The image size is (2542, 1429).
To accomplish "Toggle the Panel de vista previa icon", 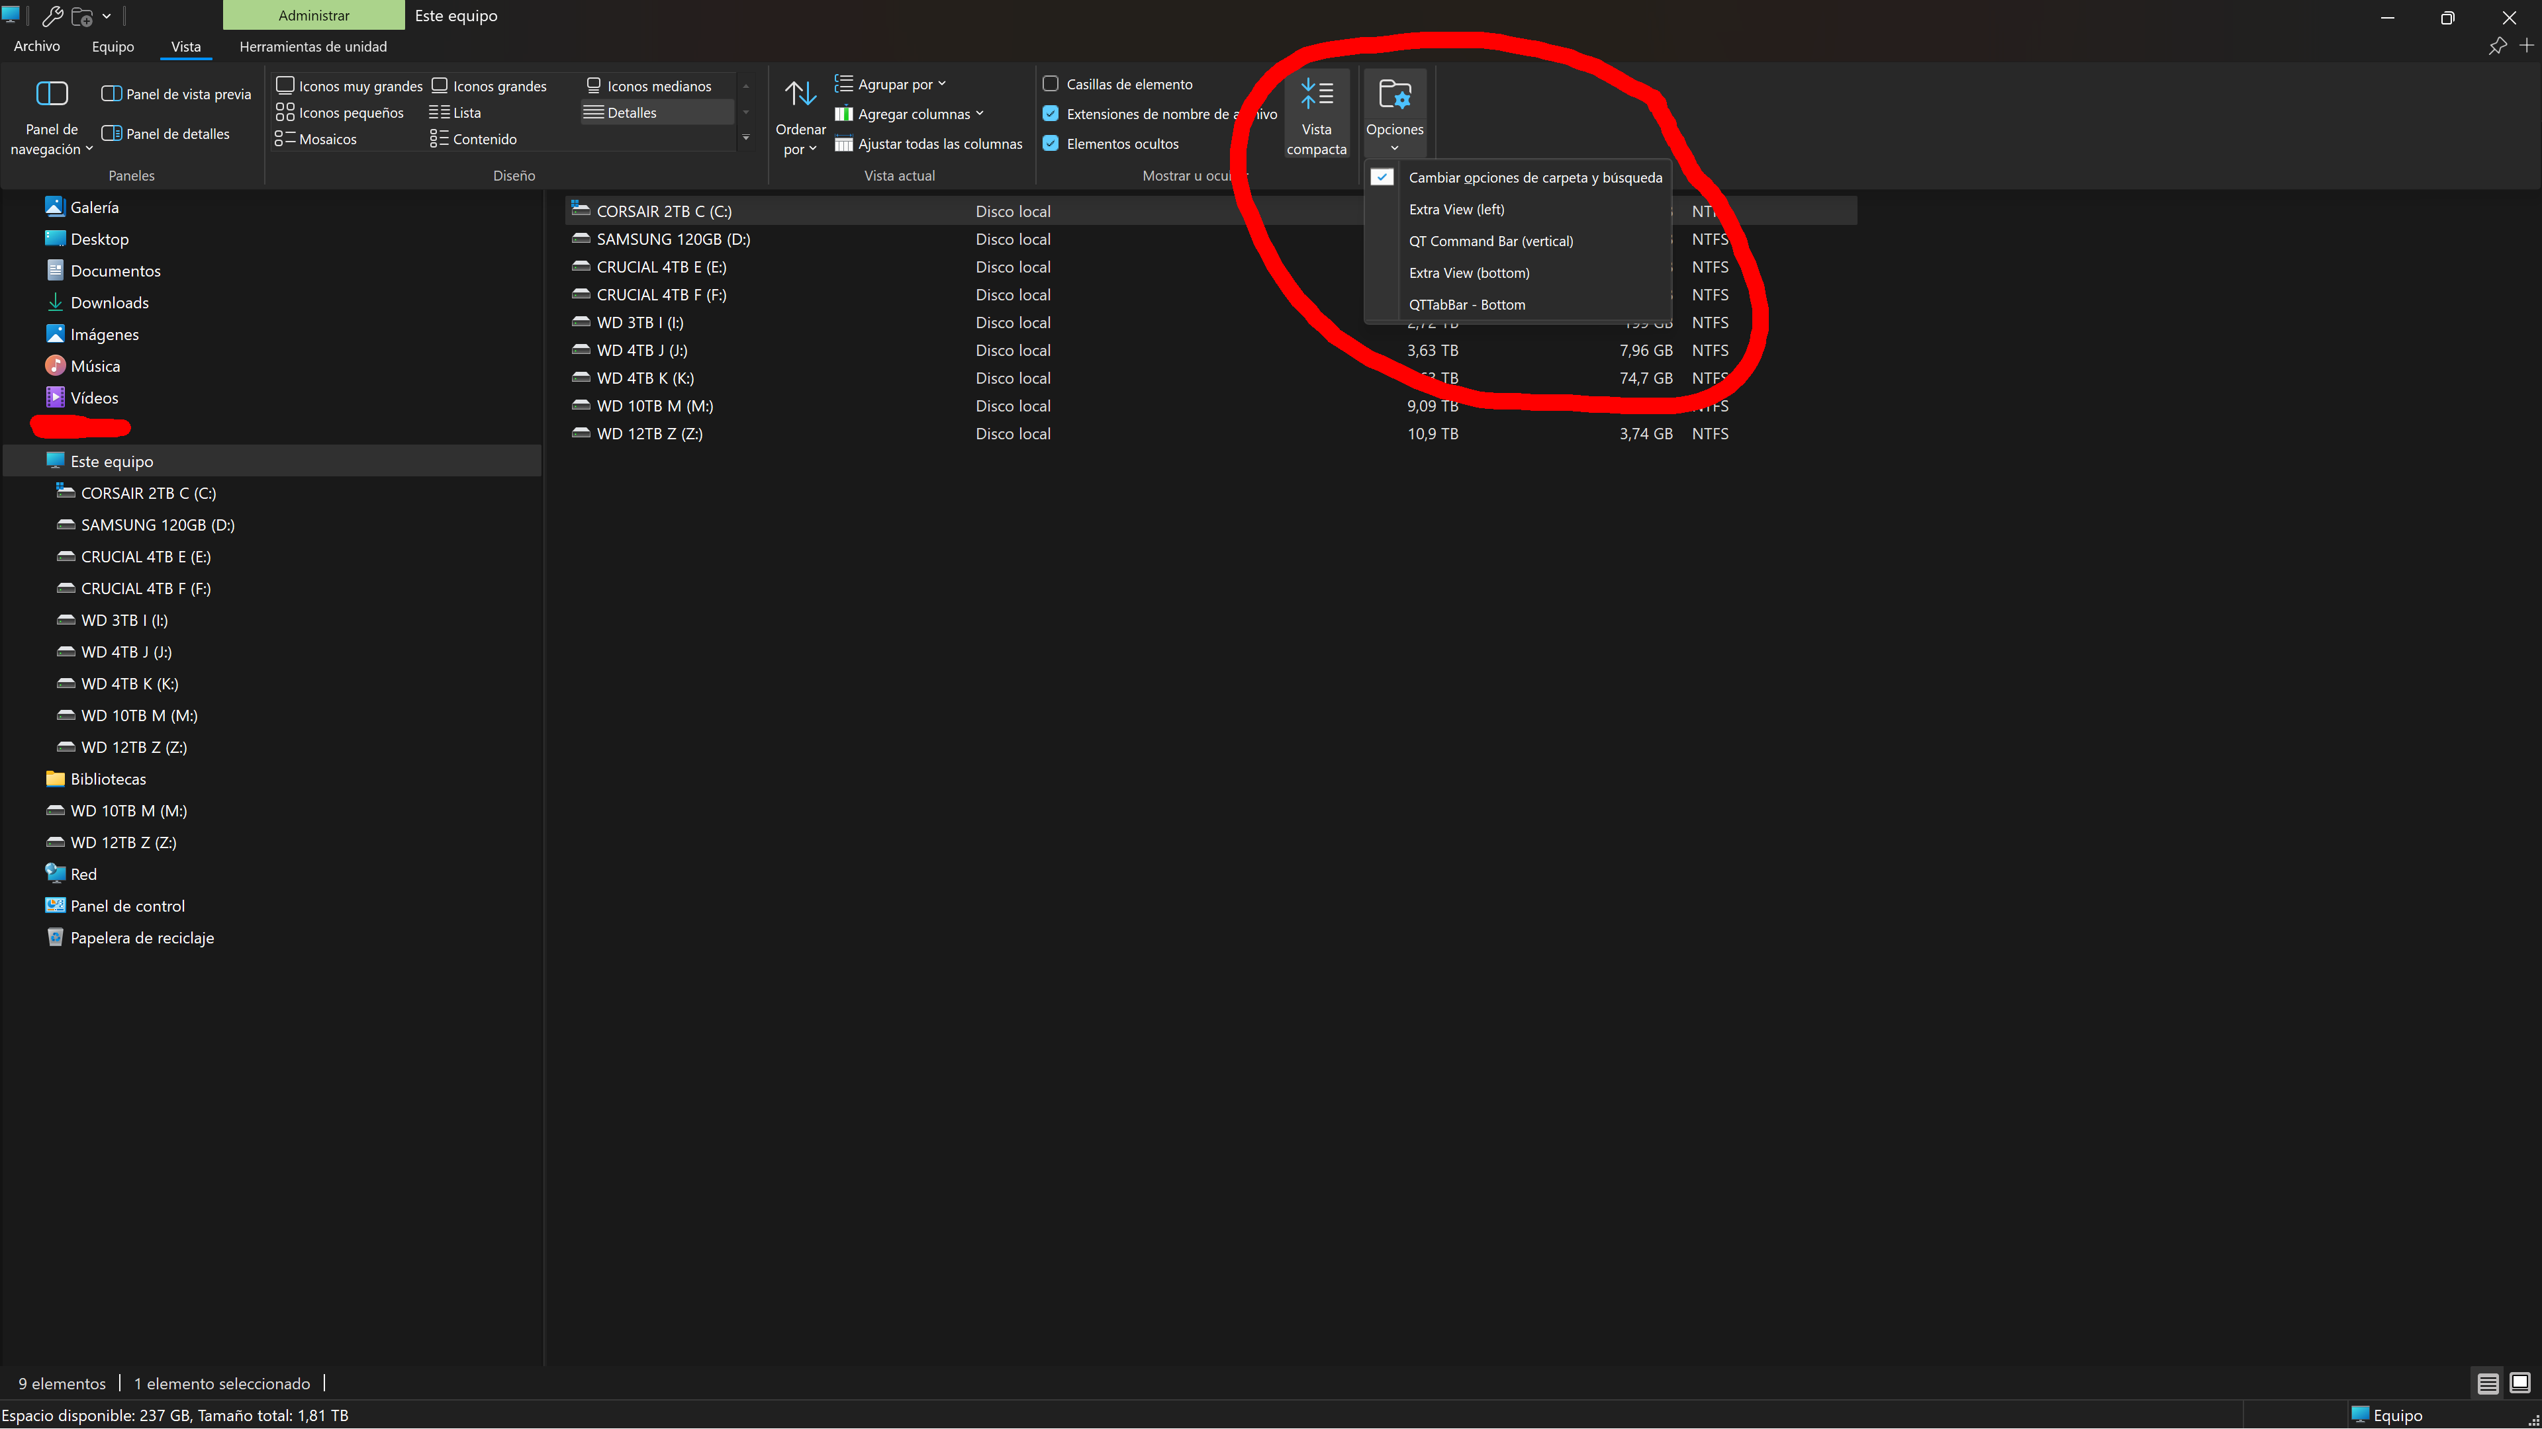I will pos(111,94).
